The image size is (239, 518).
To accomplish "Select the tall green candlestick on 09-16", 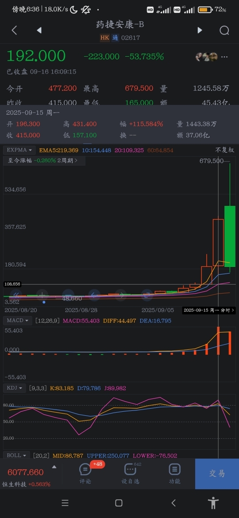I will tap(230, 236).
